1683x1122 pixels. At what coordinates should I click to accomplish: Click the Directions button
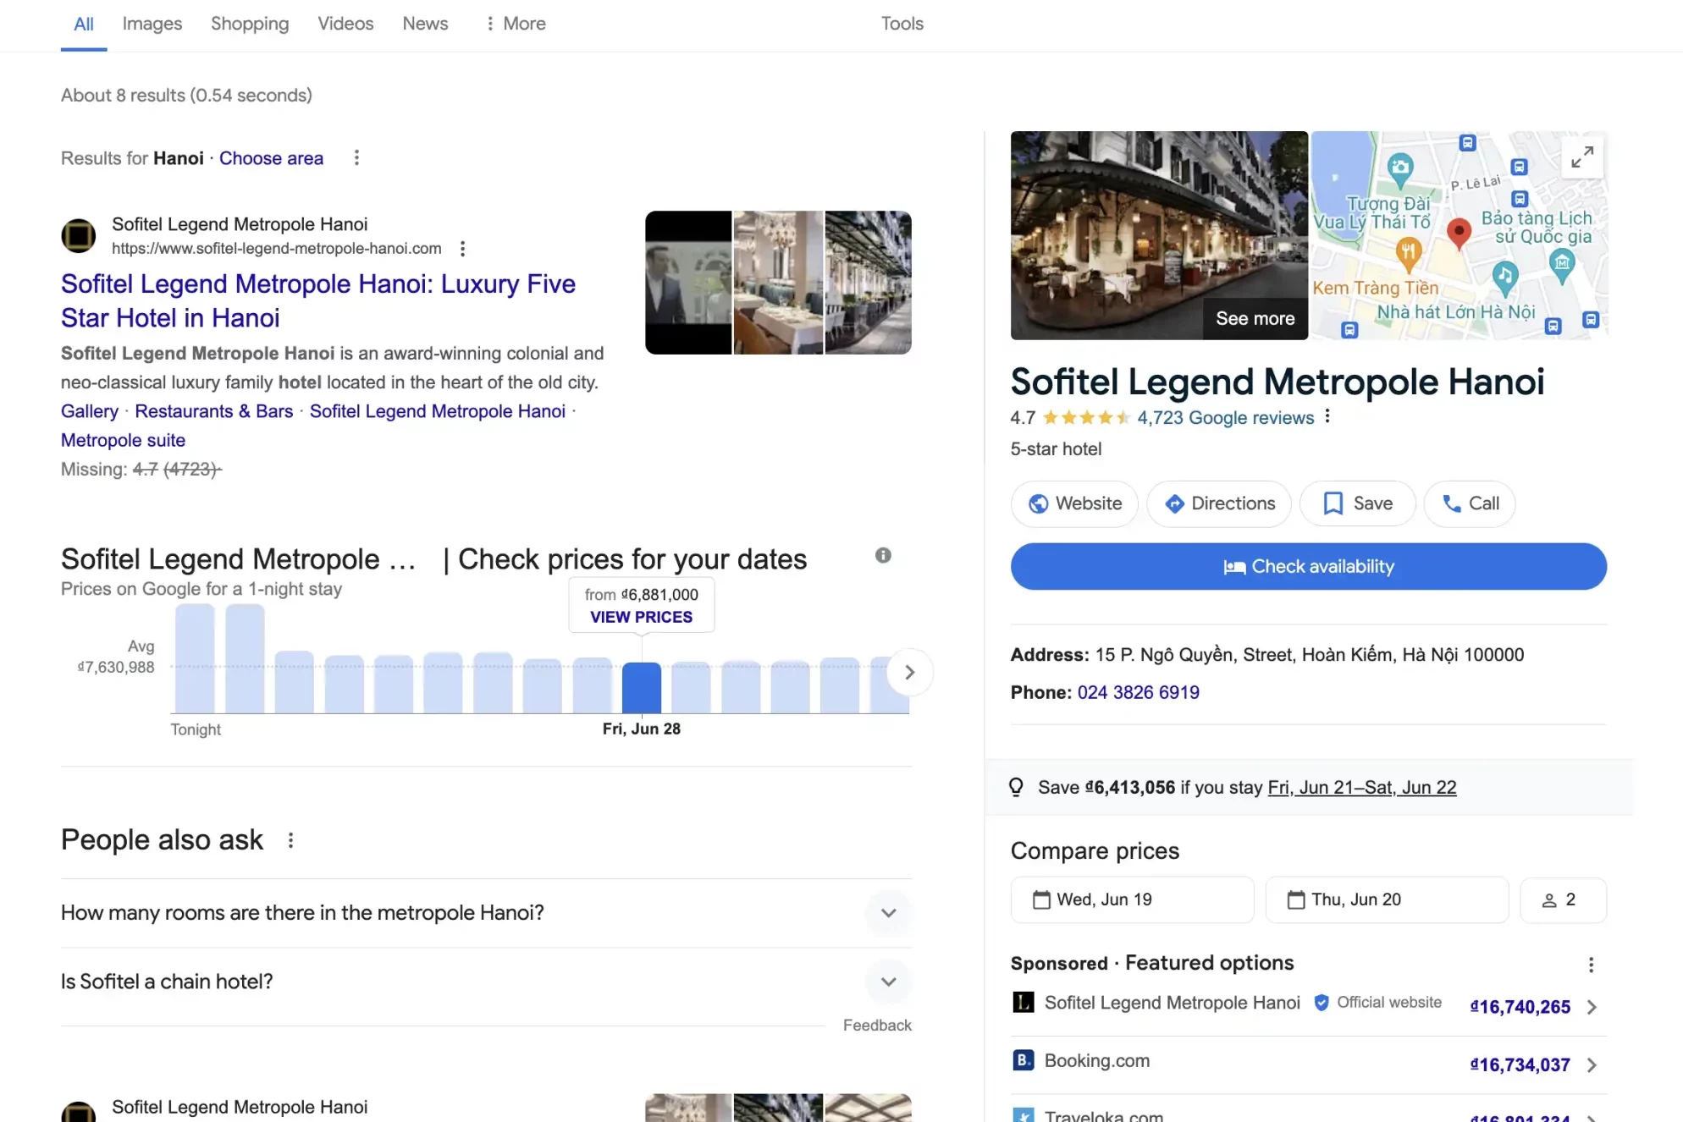click(1219, 503)
